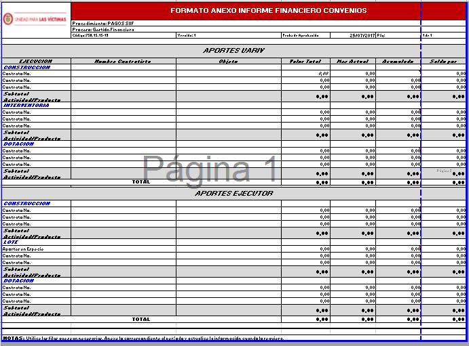Click Subtotal Actividad/Producto under LOTE
This screenshot has height=346, width=469.
[x=36, y=272]
